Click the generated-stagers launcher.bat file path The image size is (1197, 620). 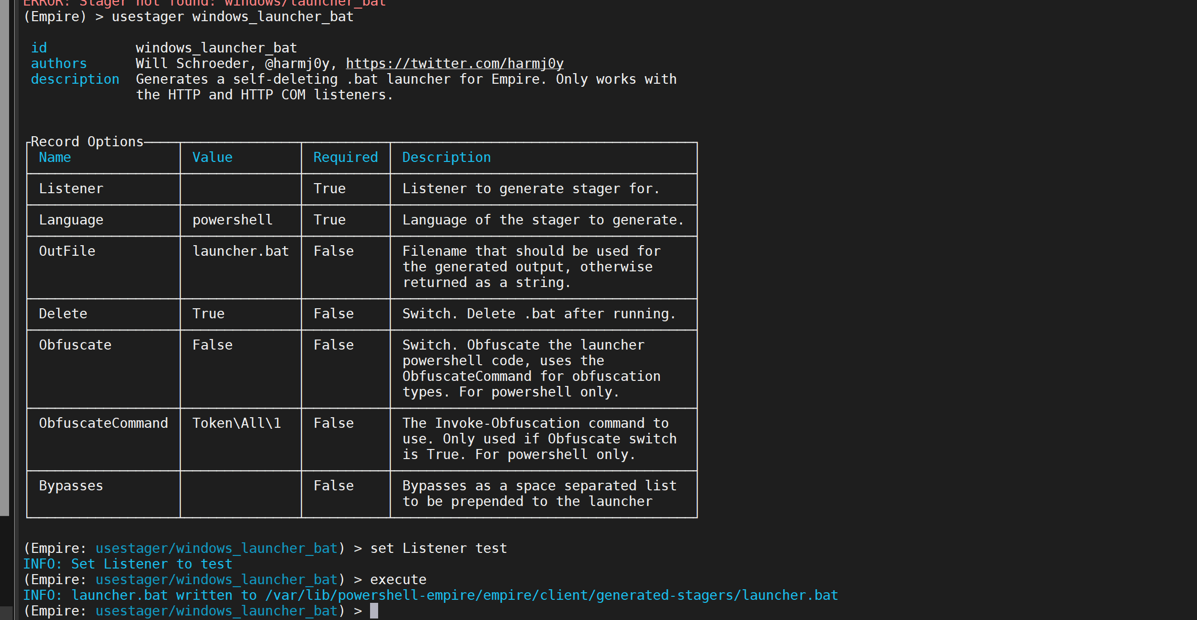click(x=551, y=595)
